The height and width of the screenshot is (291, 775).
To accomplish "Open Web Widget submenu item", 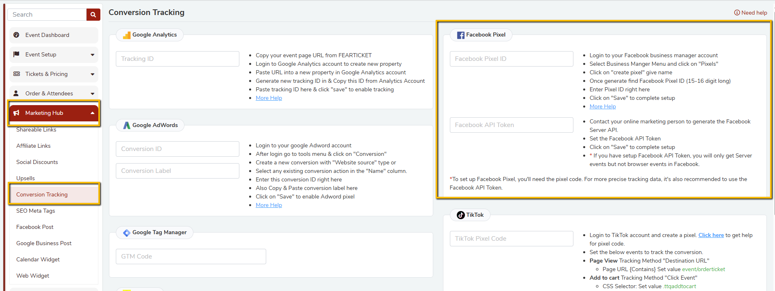I will [33, 276].
